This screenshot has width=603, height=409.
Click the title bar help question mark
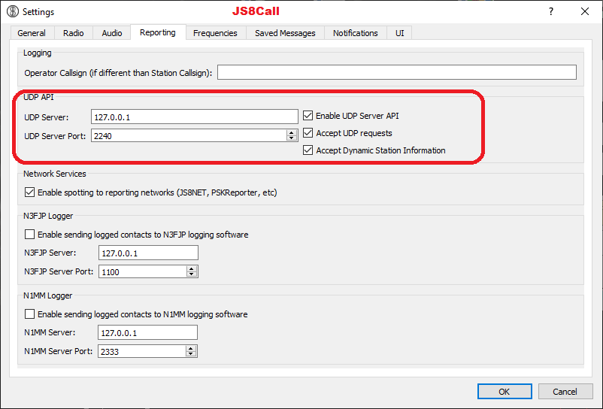pos(550,12)
